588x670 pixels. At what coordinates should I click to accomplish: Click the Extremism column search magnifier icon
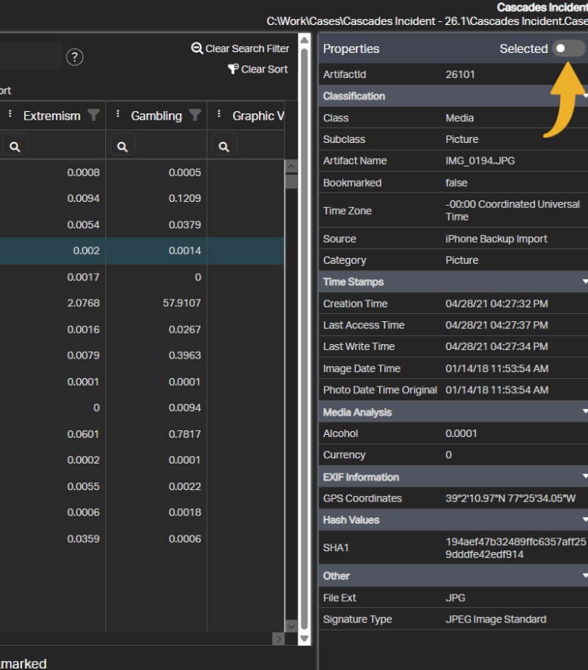point(14,147)
